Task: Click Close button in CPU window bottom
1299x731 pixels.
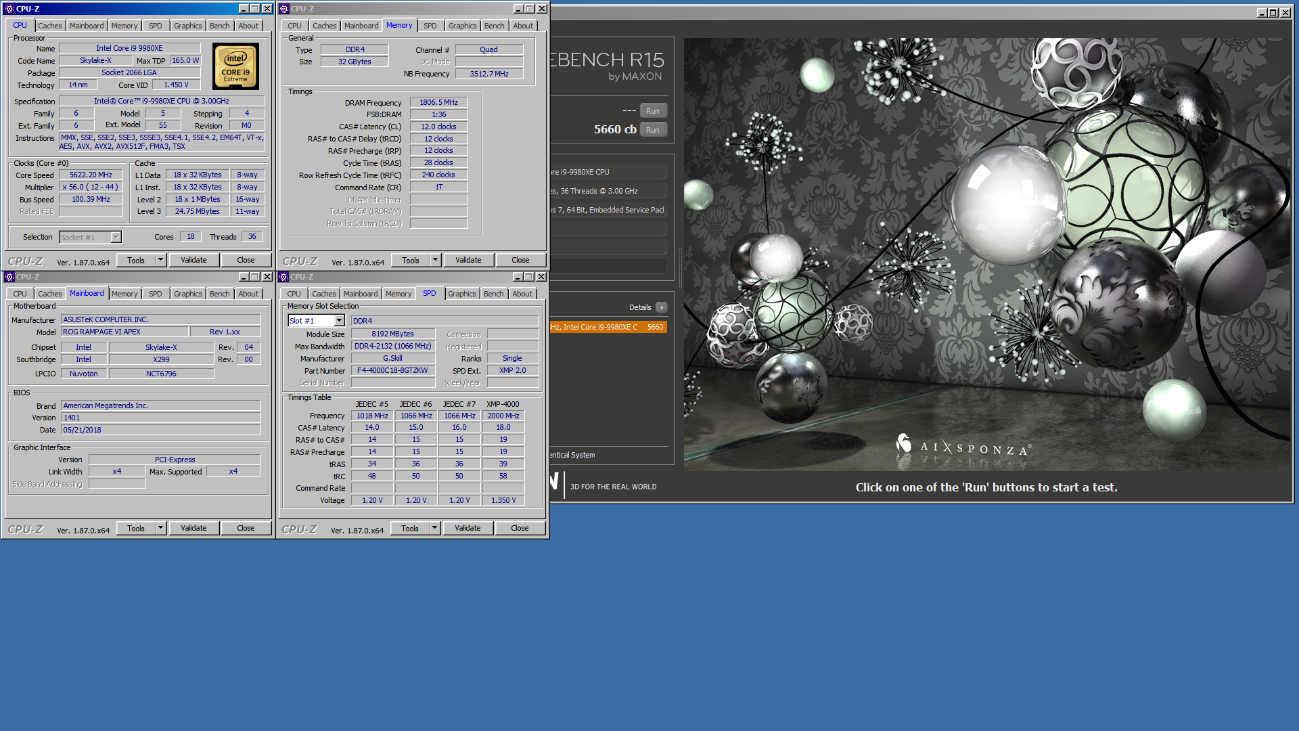Action: coord(246,260)
